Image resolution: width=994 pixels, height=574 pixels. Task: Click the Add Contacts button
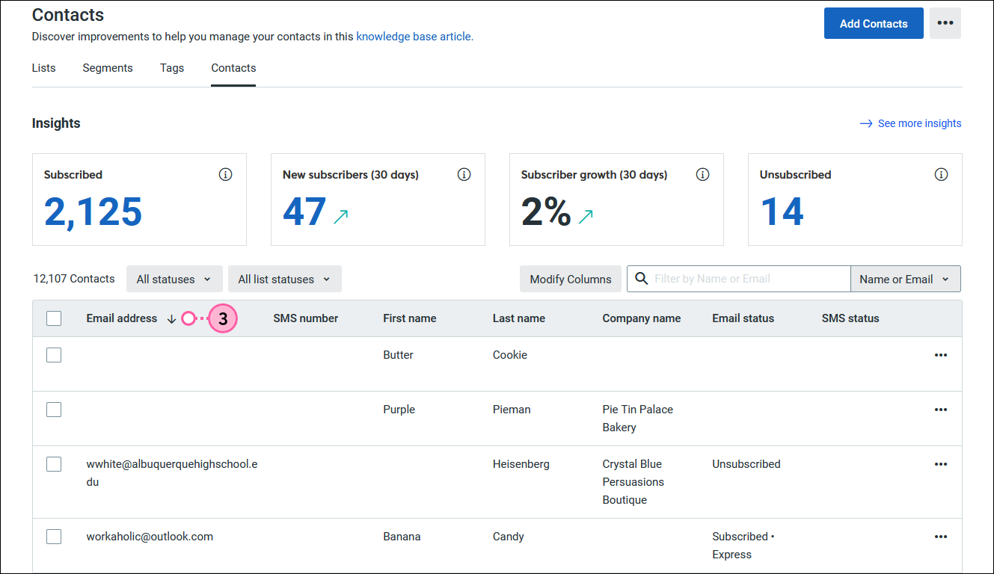point(874,23)
